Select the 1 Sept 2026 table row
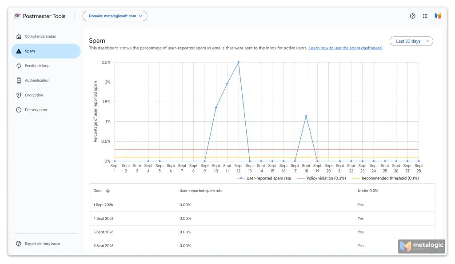The width and height of the screenshot is (455, 264). 262,205
